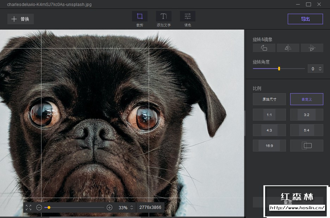
Task: Zoom in with the plus icon
Action: click(110, 207)
